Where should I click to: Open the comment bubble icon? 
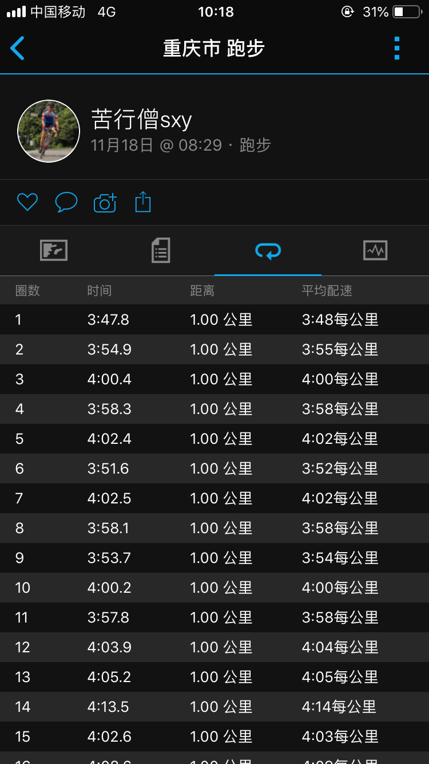[66, 202]
